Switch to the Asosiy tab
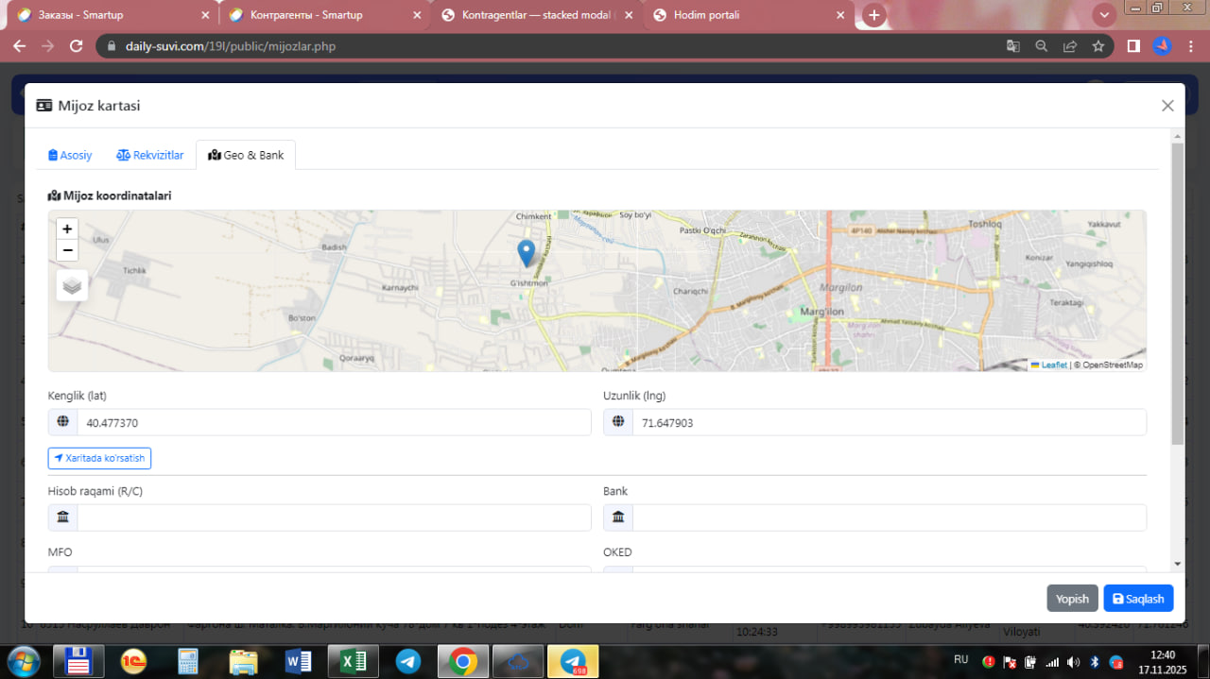Image resolution: width=1210 pixels, height=679 pixels. 70,155
